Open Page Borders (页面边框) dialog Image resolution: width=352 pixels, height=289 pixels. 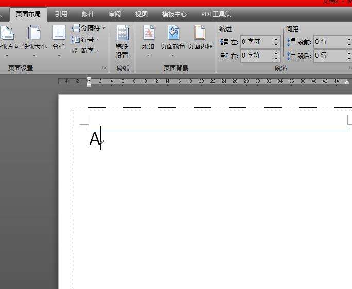tap(200, 39)
